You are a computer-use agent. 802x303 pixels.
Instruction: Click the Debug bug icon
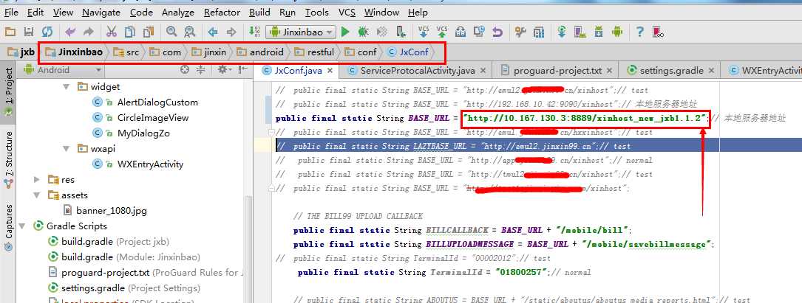click(364, 32)
